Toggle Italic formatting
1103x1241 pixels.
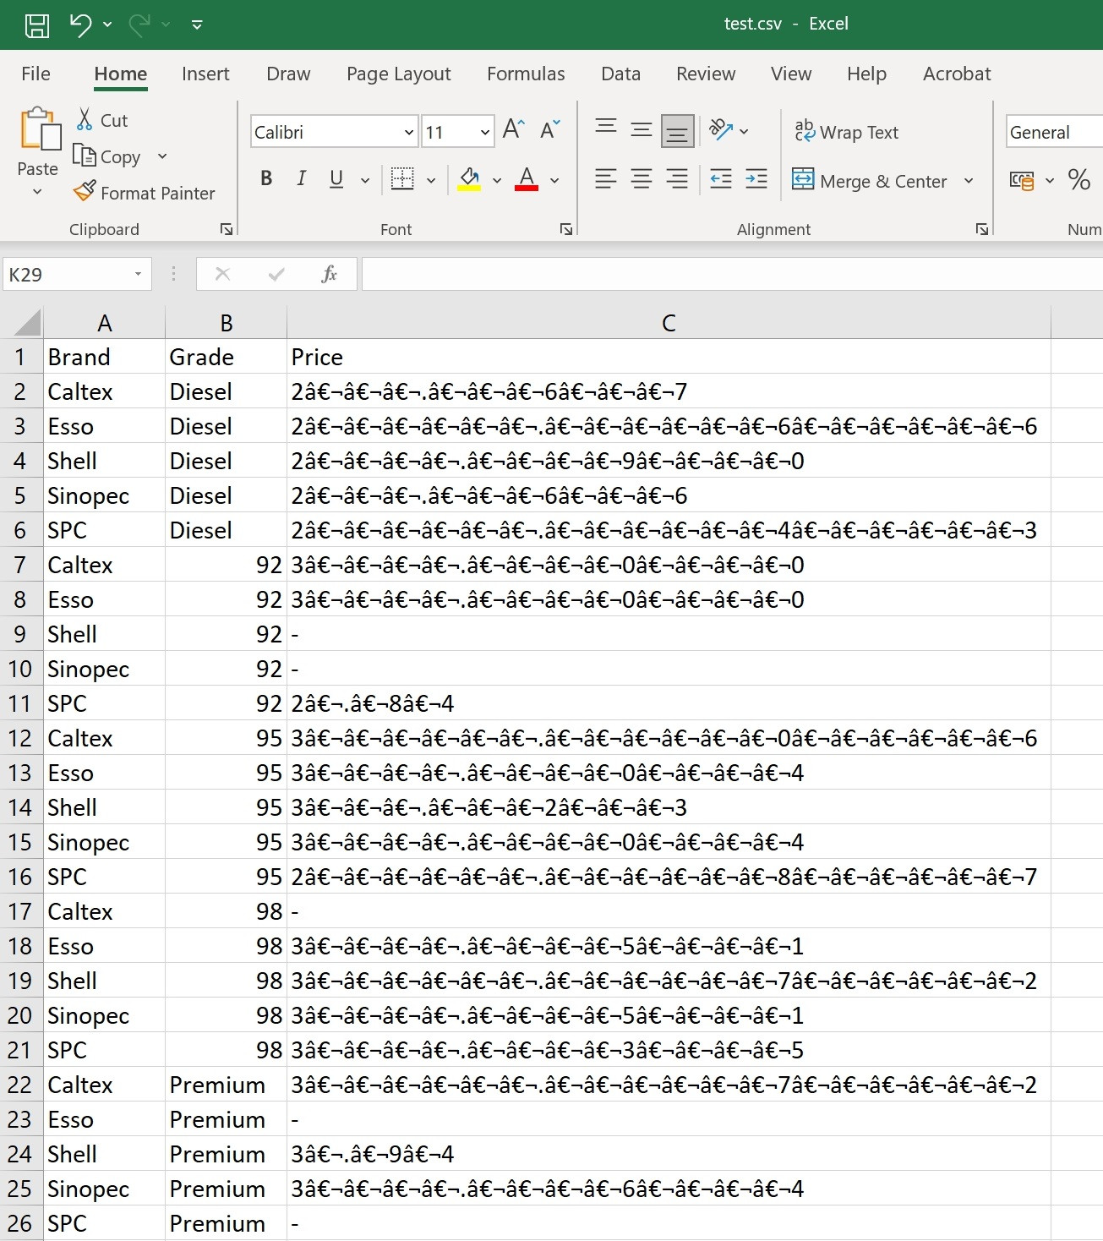301,178
